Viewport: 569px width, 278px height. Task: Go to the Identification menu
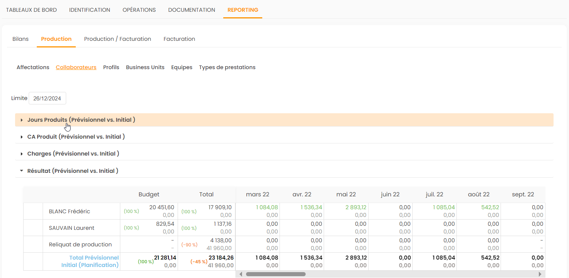click(90, 10)
